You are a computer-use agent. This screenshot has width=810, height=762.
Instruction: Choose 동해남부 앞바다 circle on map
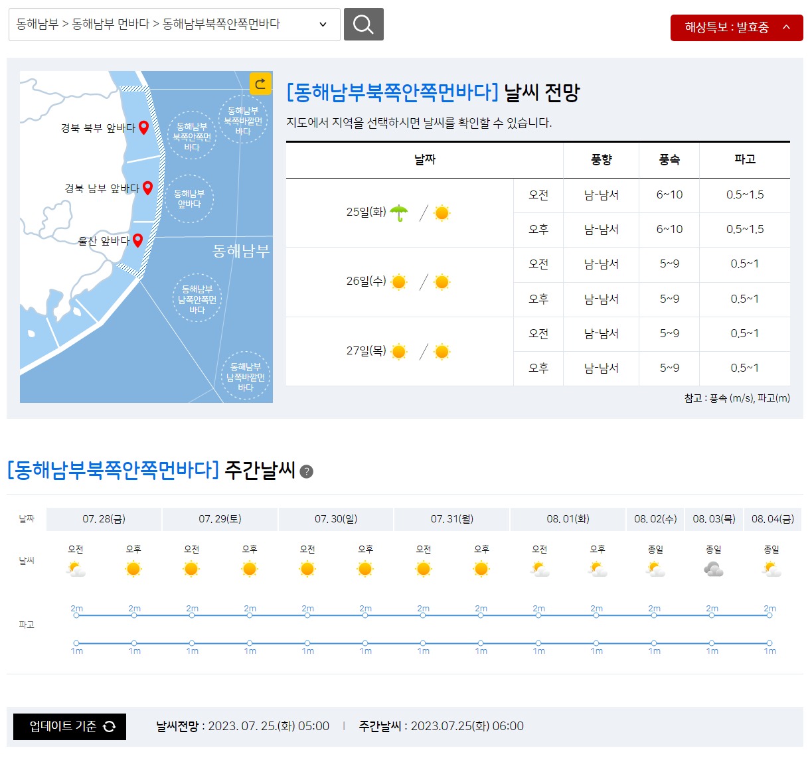[189, 198]
